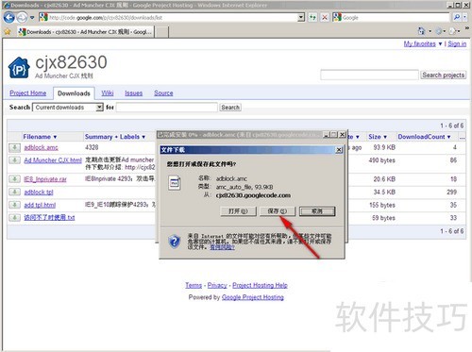The image size is (472, 352).
Task: Click download arrow icon for adblock.tpl
Action: click(x=14, y=193)
